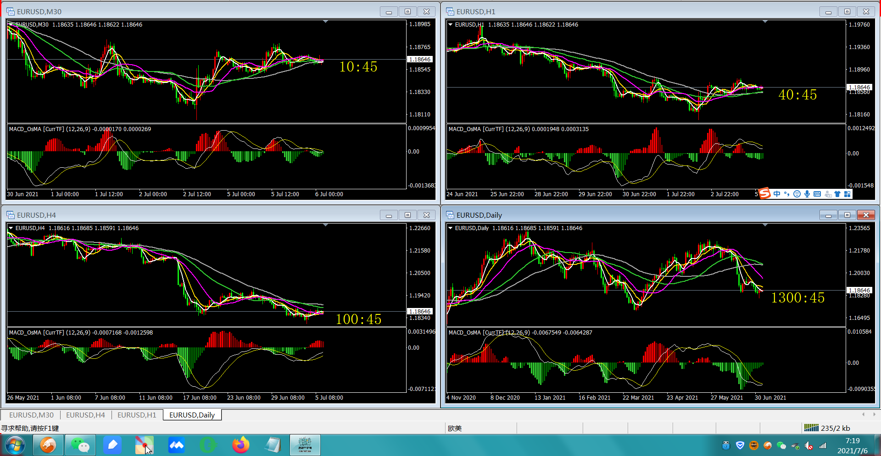Image resolution: width=881 pixels, height=456 pixels.
Task: Click the trading platform taskbar button
Action: pos(305,445)
